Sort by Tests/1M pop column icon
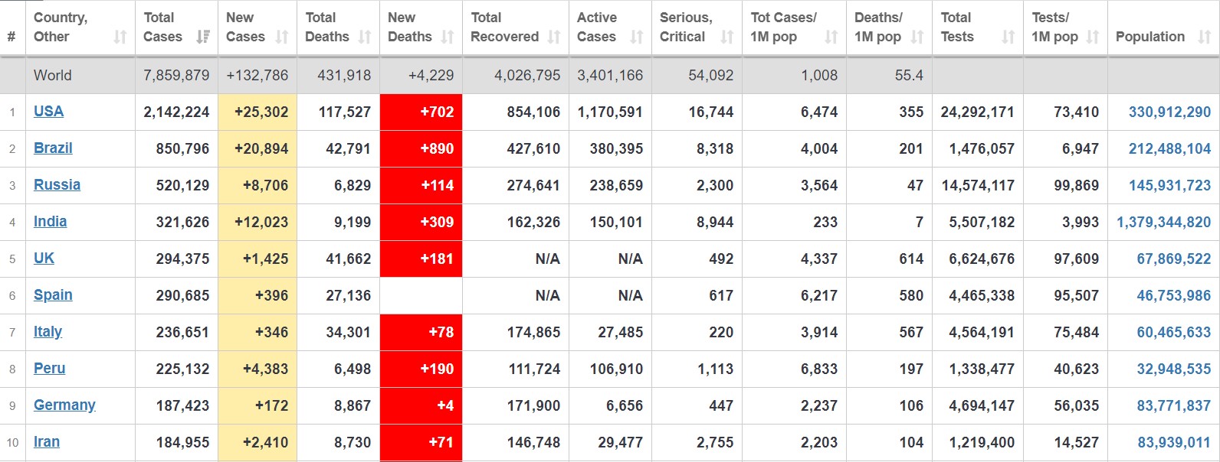Screen dimensions: 1220x462 (x=1093, y=37)
